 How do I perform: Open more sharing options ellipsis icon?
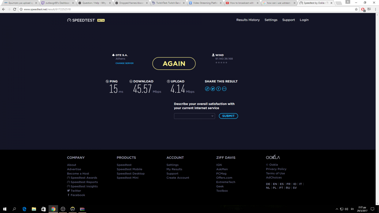(x=224, y=89)
